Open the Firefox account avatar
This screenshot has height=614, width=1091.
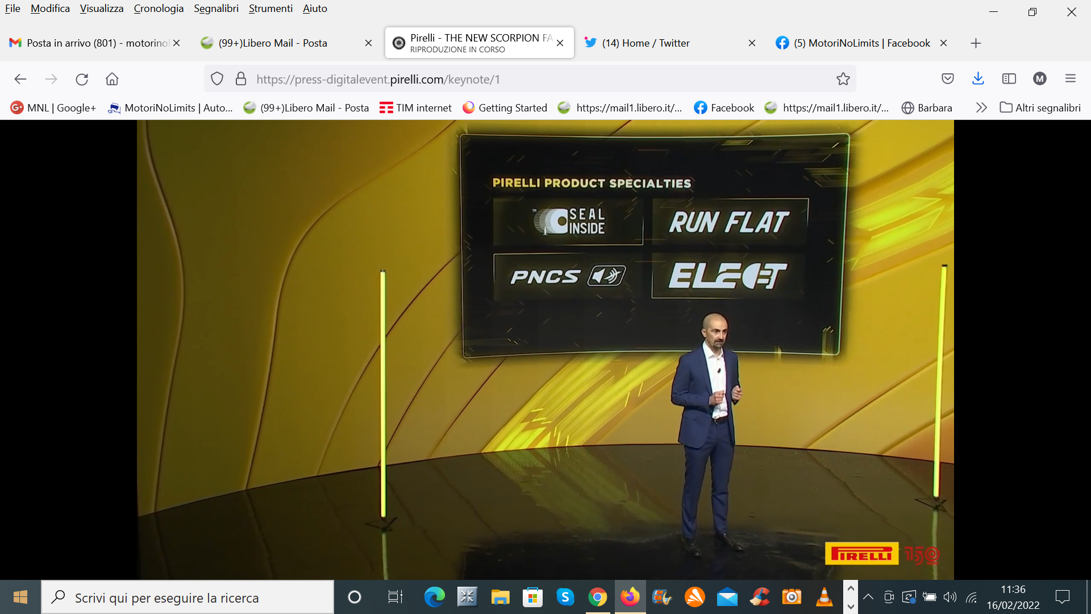pyautogui.click(x=1040, y=79)
